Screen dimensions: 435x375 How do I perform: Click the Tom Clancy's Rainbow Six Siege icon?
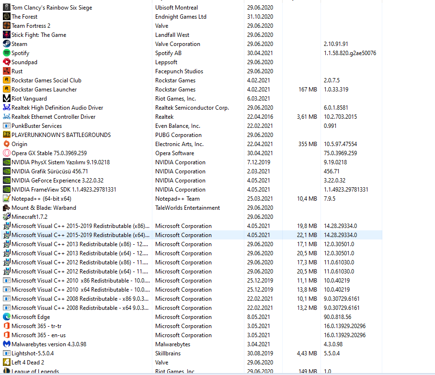tap(7, 8)
